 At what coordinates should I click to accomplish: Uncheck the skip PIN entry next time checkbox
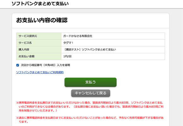[18, 65]
